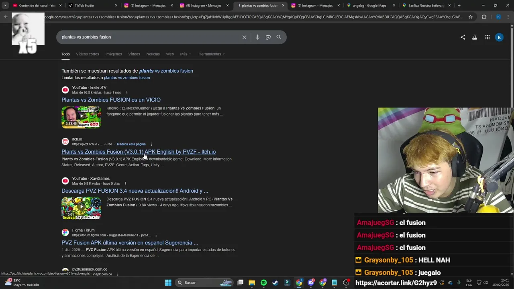514x289 pixels.
Task: Select the Todo results tab
Action: [x=65, y=54]
